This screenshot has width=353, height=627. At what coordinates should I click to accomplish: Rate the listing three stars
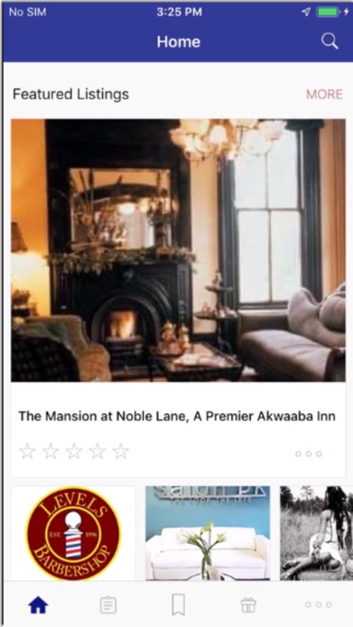(x=74, y=451)
